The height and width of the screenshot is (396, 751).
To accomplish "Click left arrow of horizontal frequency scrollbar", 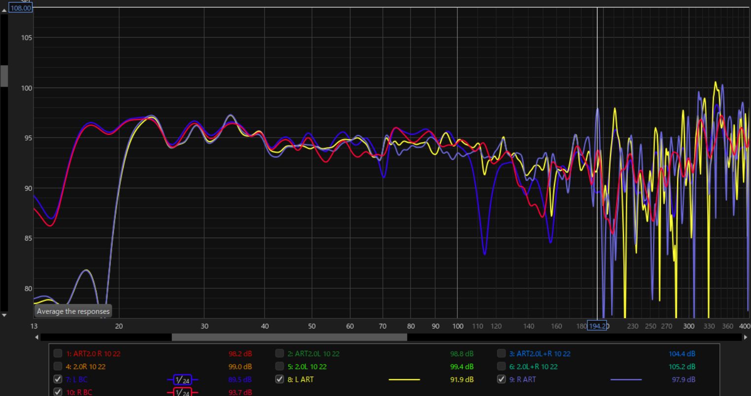I will (x=36, y=337).
